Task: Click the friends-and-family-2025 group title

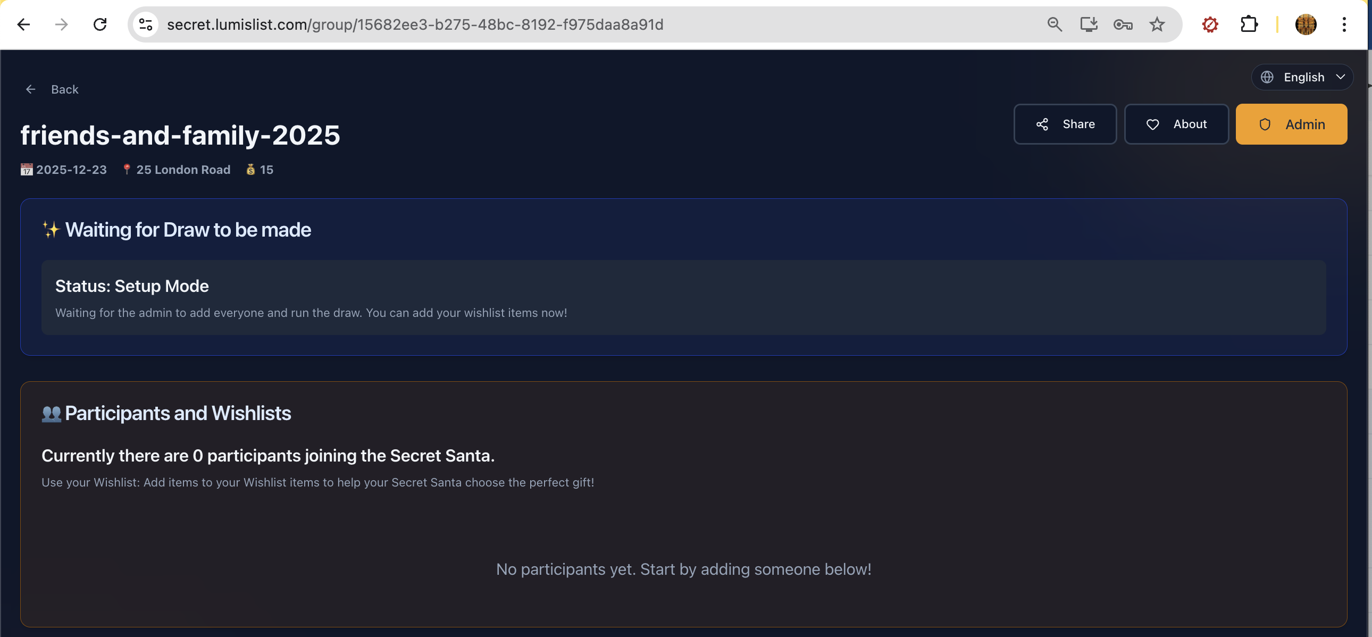Action: [180, 135]
